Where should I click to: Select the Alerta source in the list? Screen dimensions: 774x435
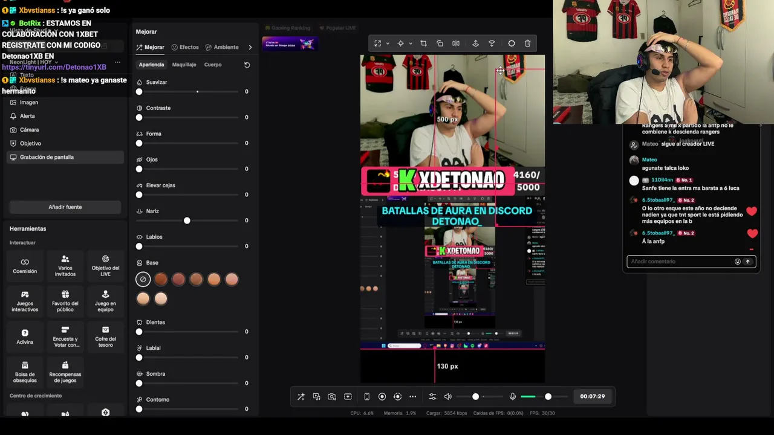coord(65,116)
